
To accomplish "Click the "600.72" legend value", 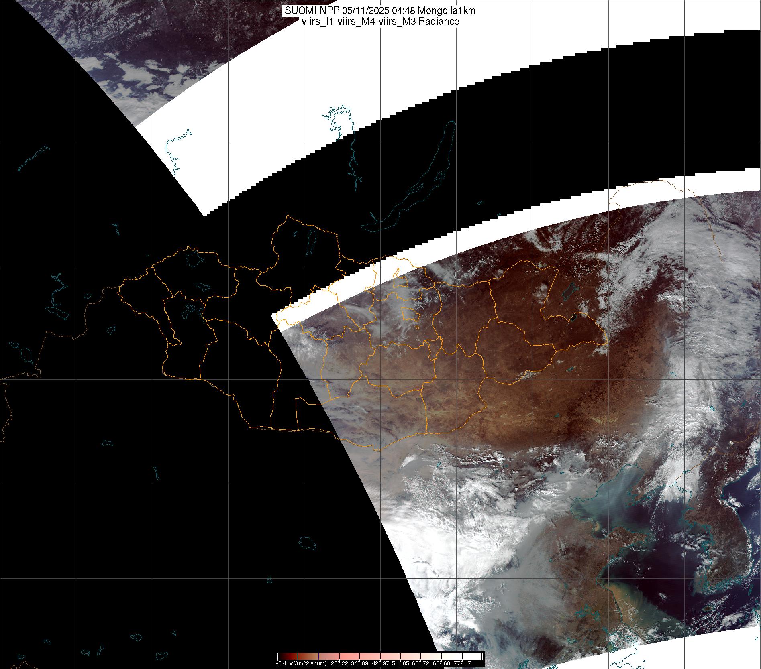I will coord(421,663).
